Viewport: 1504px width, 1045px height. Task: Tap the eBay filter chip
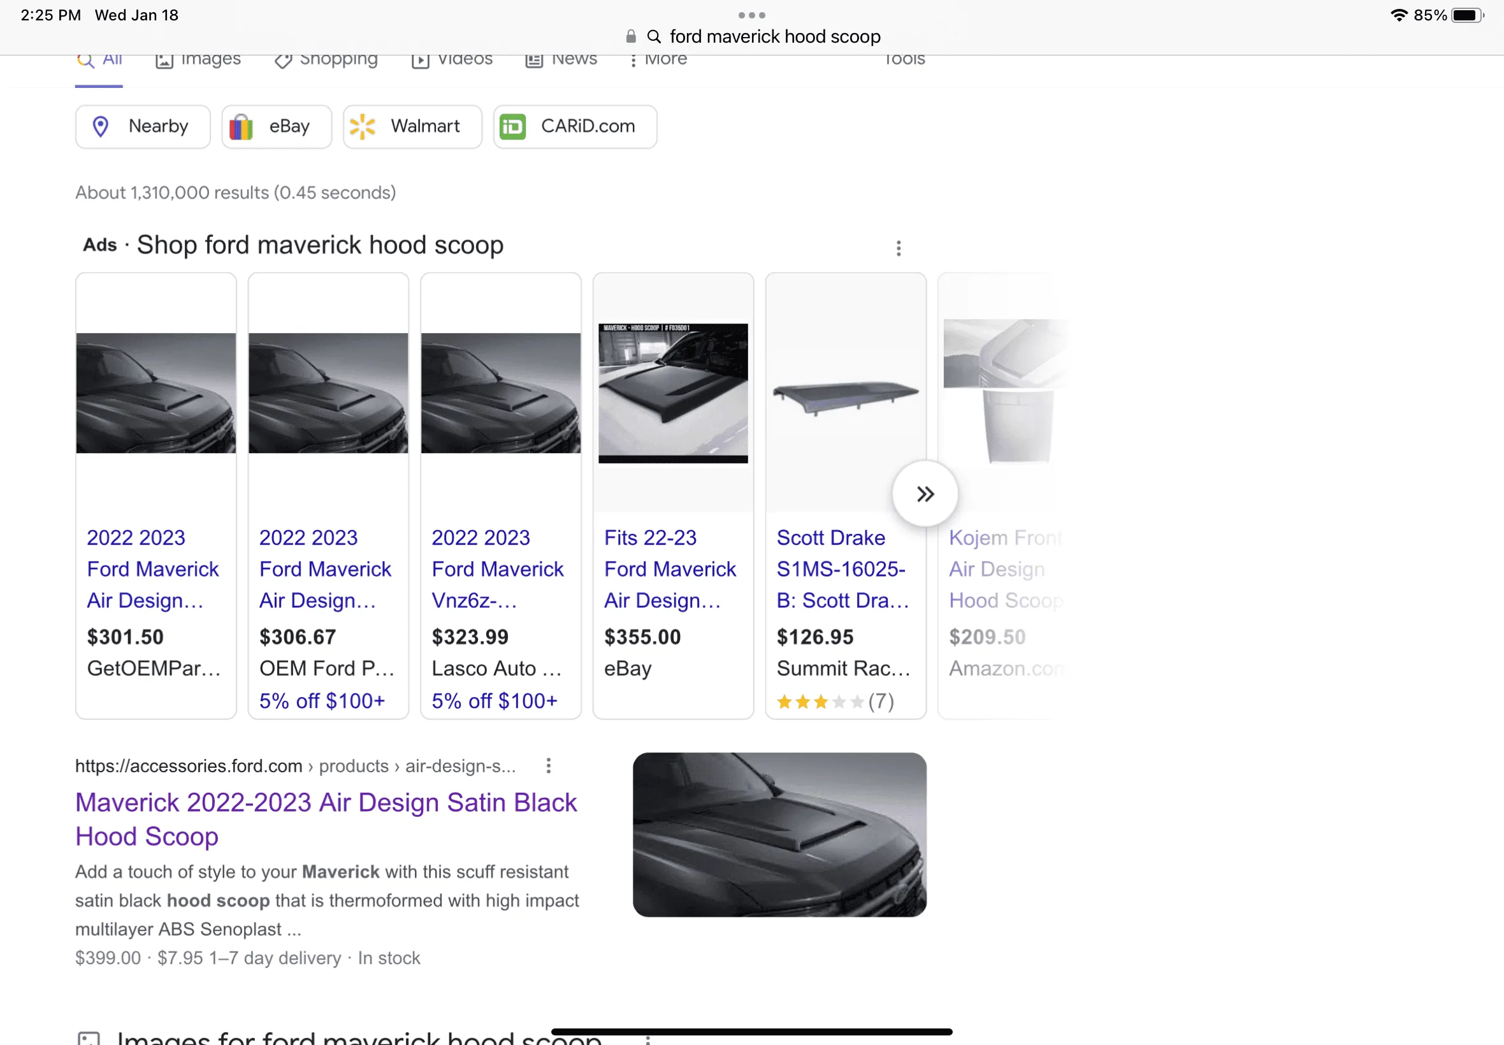tap(277, 126)
